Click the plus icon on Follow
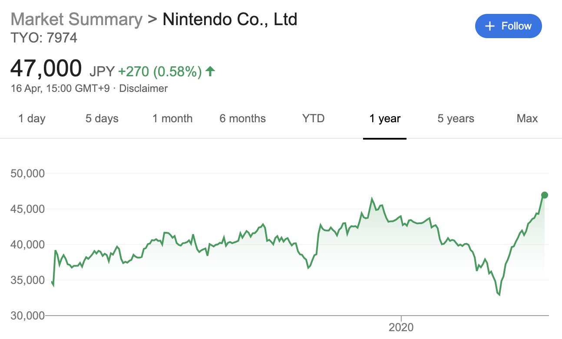Viewport: 562px width, 339px height. [x=490, y=26]
